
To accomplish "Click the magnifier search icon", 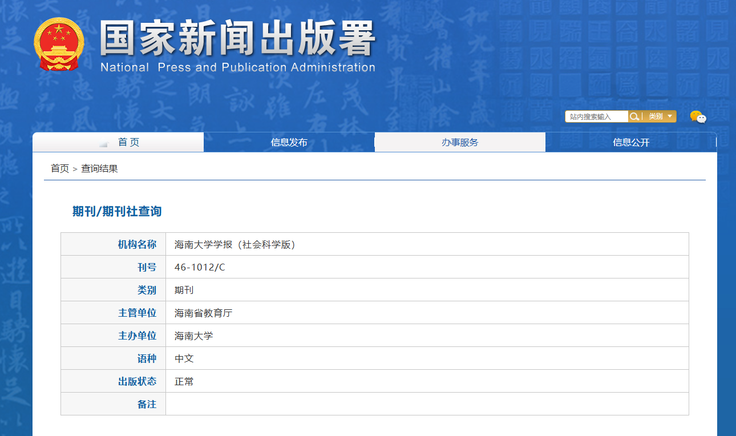I will [x=634, y=116].
